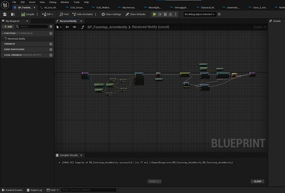This screenshot has width=285, height=193.
Task: Select the My Blueprint panel tab
Action: point(12,21)
